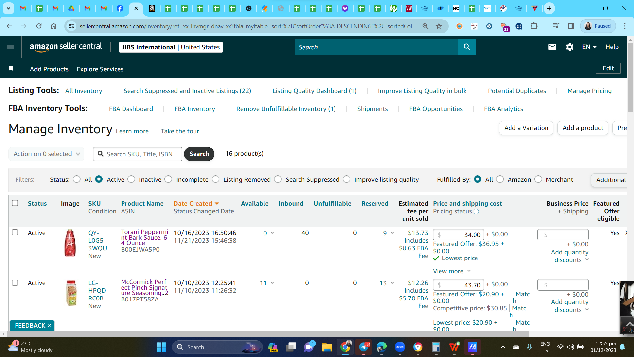Click the Amazon Seller Central logo
The width and height of the screenshot is (634, 357).
point(66,47)
